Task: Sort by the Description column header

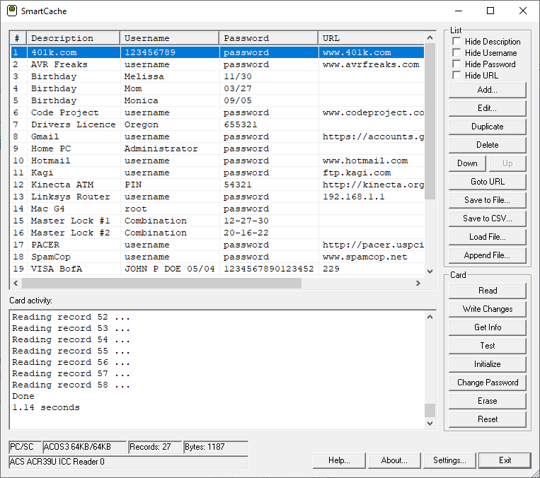Action: click(x=72, y=38)
